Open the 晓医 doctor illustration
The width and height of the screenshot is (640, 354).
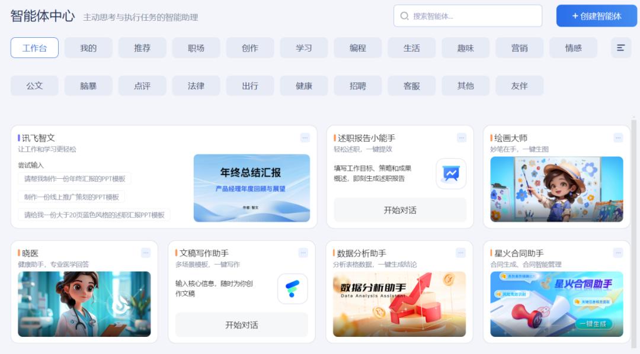[84, 304]
